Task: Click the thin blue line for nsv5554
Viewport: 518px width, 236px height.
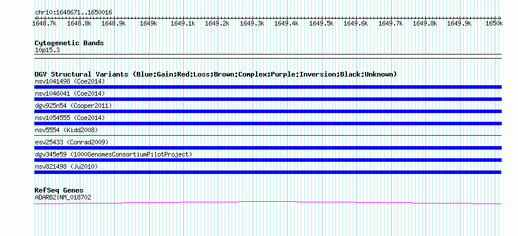Action: click(x=268, y=135)
